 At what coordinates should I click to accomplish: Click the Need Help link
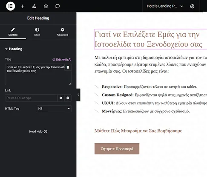coord(38,131)
